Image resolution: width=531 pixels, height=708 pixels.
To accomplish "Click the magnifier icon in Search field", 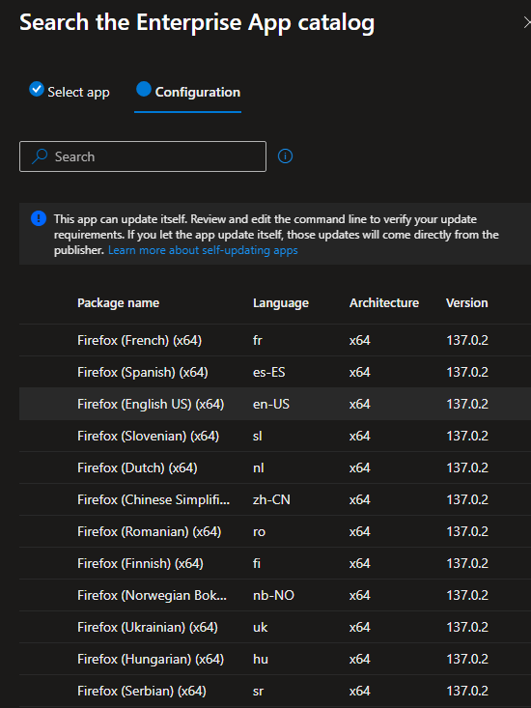I will click(x=40, y=156).
